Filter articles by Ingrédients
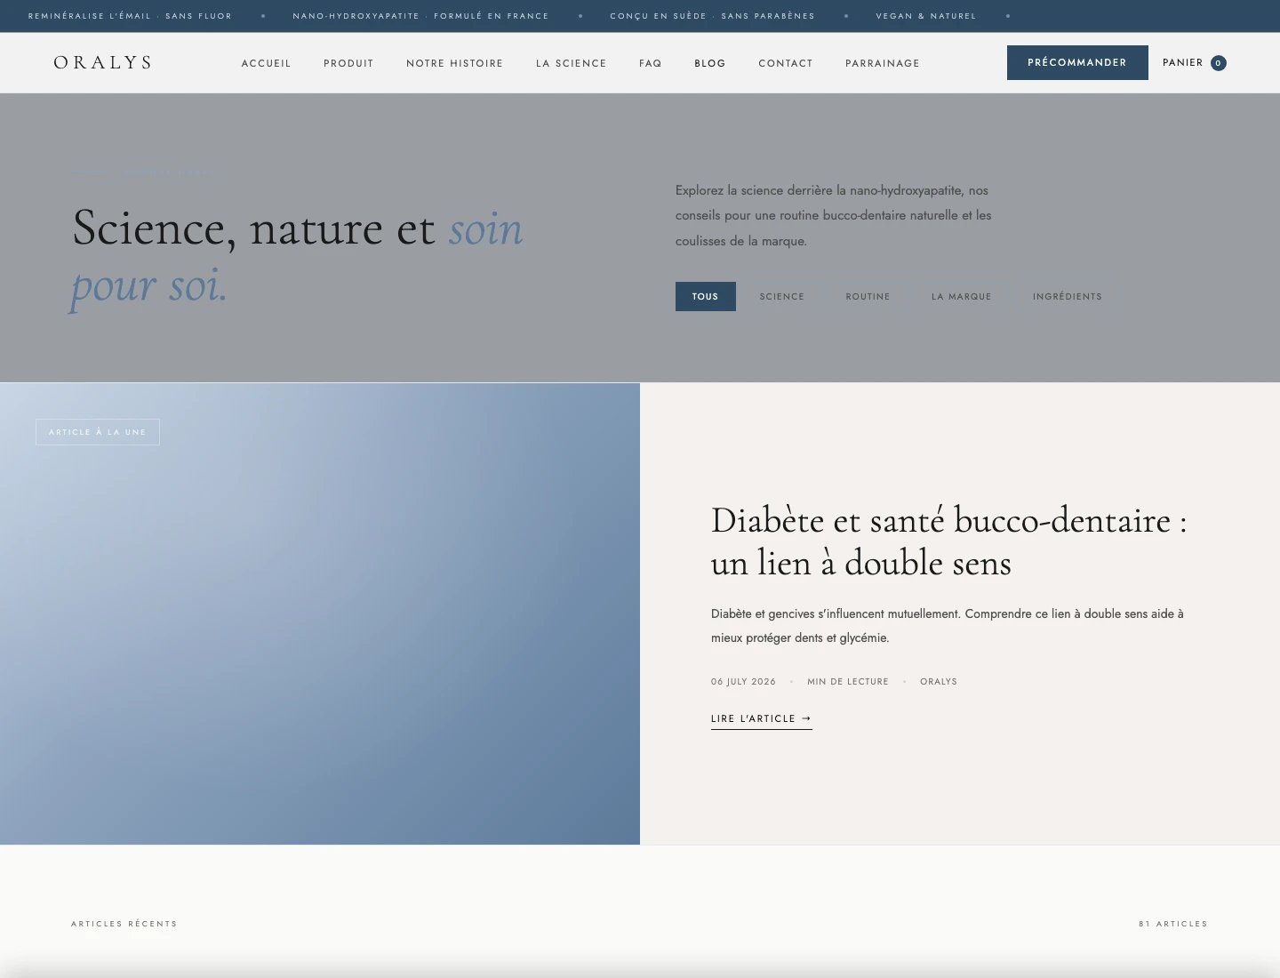 point(1067,296)
